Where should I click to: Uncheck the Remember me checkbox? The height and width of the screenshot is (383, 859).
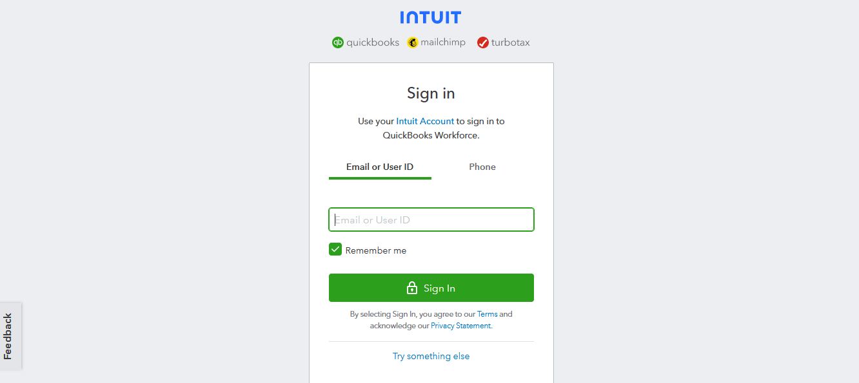pos(335,250)
